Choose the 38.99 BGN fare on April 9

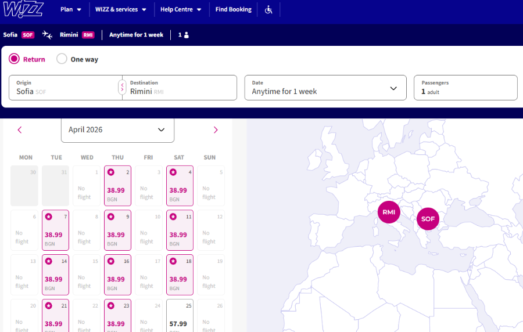point(117,230)
